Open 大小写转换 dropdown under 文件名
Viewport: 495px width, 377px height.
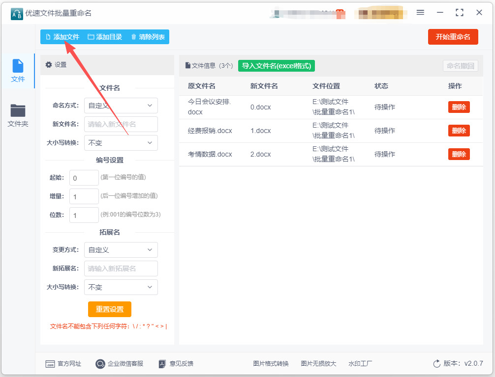point(121,143)
